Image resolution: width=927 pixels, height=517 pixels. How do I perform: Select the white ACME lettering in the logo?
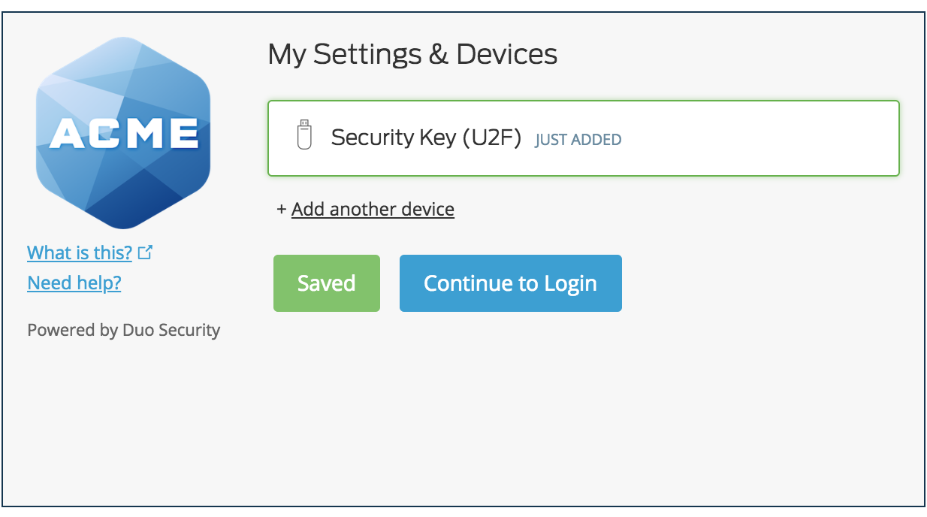point(124,134)
